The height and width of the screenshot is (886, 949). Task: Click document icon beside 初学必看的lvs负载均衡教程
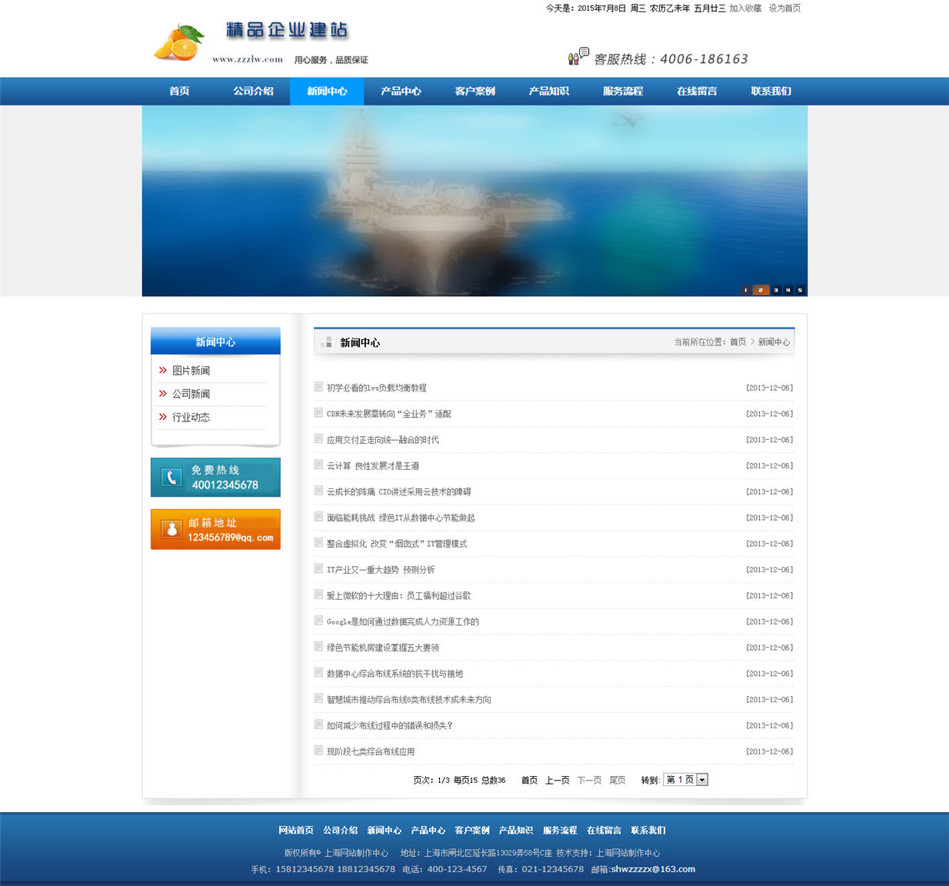[x=318, y=387]
